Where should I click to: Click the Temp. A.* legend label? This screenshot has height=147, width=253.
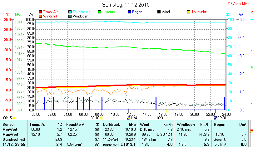point(51,12)
